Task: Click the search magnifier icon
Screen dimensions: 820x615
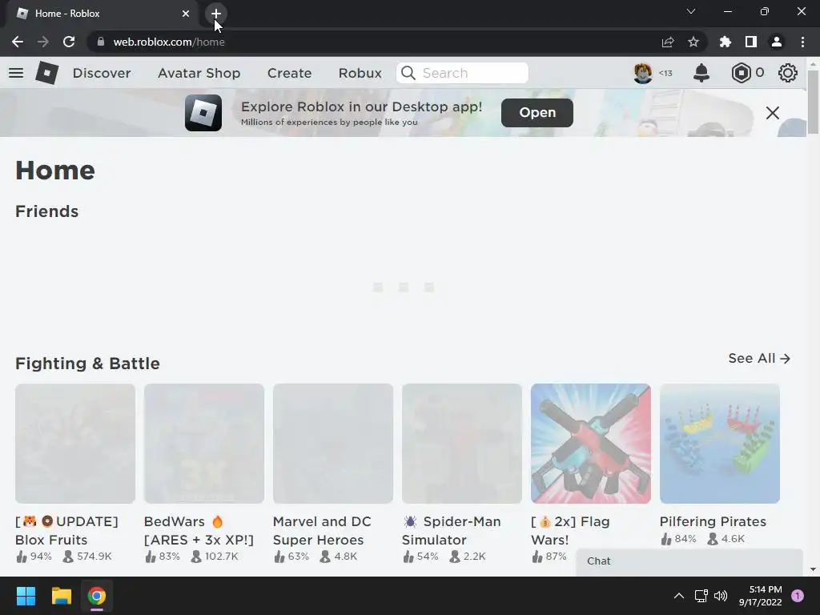Action: [408, 73]
